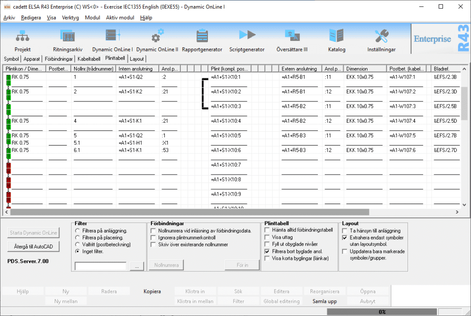This screenshot has width=471, height=316.
Task: Click the filter text input field
Action: coord(100,266)
